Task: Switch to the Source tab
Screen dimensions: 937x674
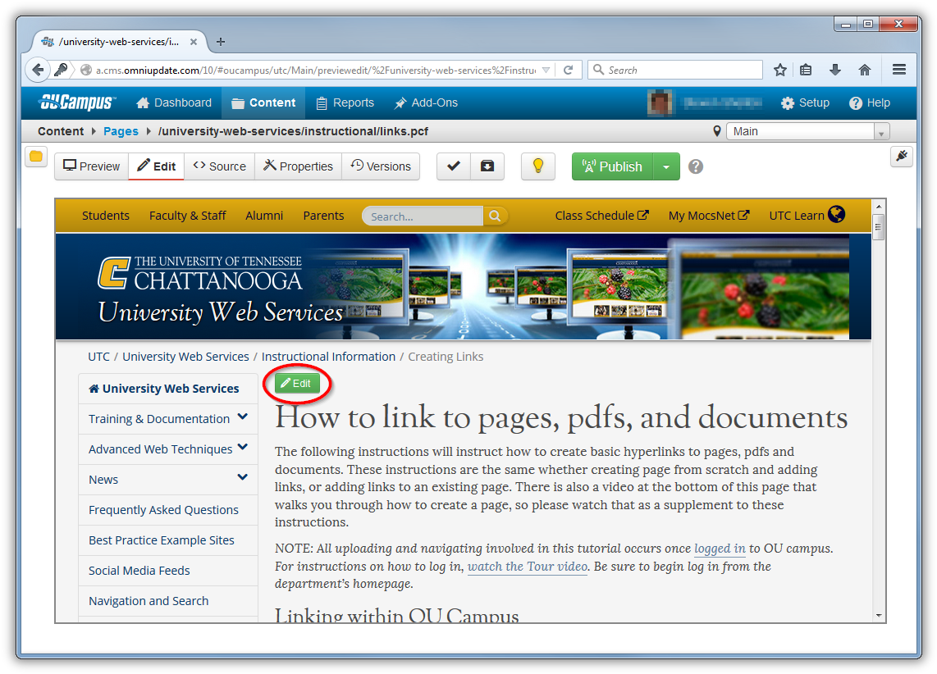Action: click(219, 166)
